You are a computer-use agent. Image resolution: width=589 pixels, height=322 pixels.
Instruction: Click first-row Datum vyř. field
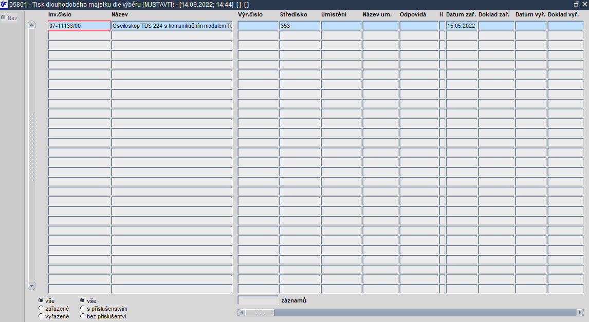(531, 26)
